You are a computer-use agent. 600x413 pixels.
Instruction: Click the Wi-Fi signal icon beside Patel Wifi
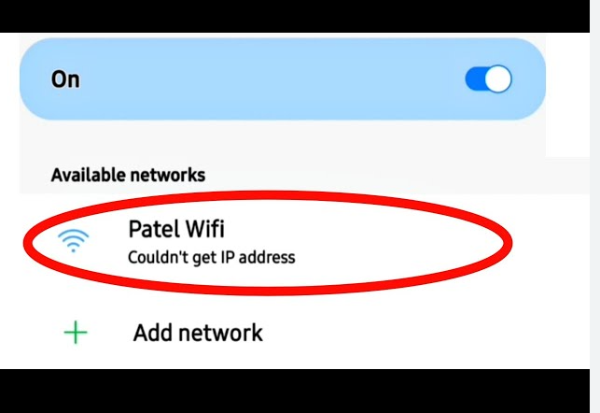(x=73, y=240)
